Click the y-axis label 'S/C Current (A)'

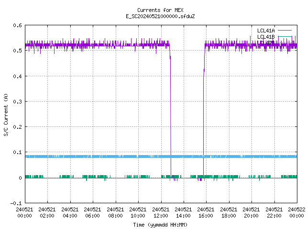[6, 114]
